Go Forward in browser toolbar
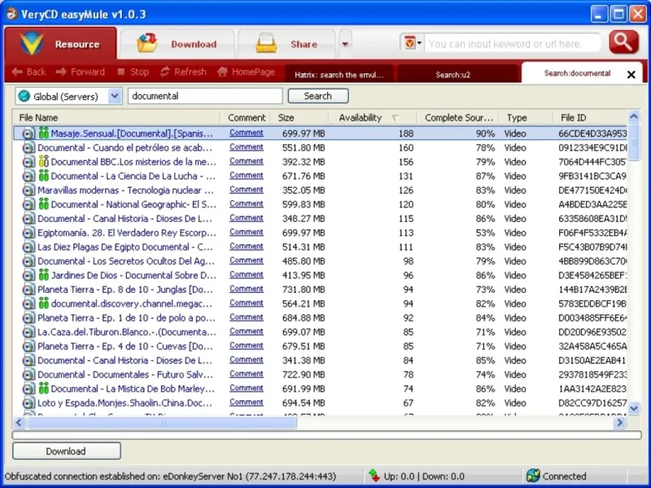651x488 pixels. [x=80, y=72]
